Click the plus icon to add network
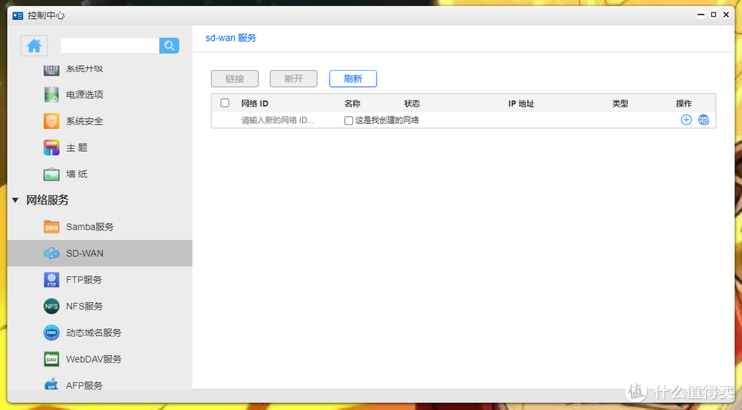Viewport: 742px width, 410px height. tap(686, 119)
